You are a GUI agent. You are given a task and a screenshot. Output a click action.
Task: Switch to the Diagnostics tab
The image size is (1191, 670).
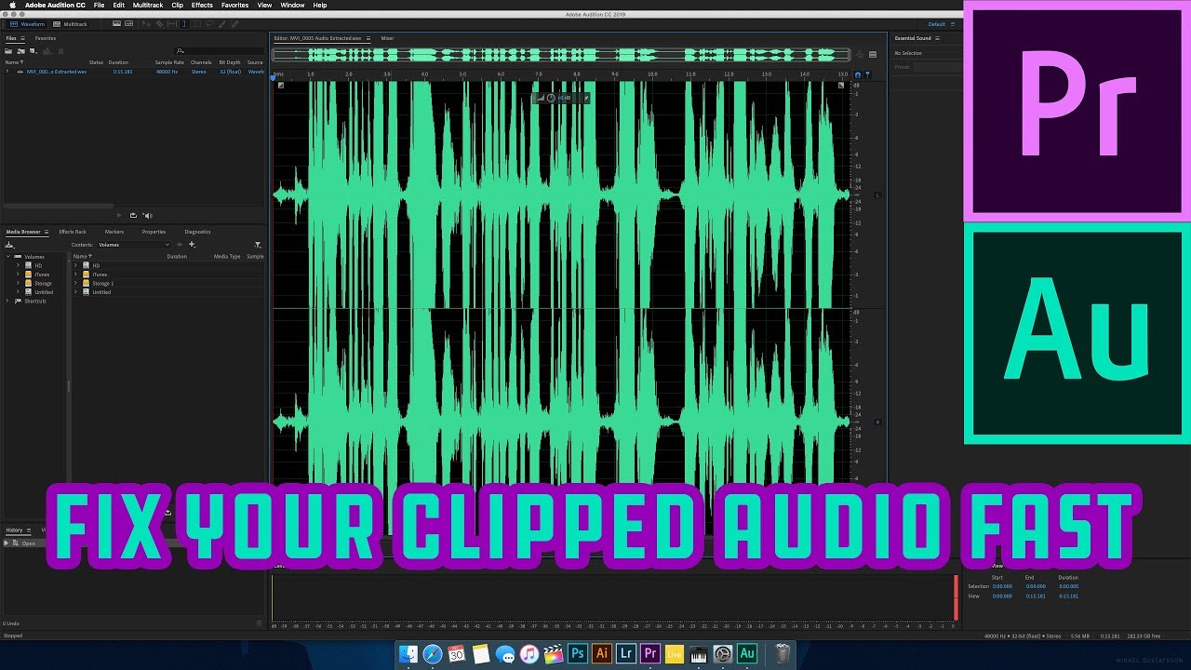point(197,232)
